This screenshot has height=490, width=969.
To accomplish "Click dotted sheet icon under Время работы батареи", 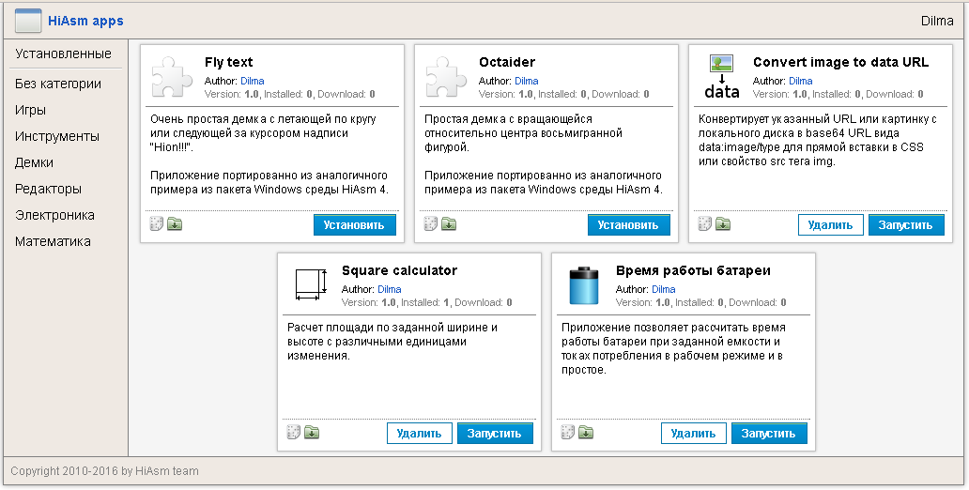I will (x=568, y=433).
